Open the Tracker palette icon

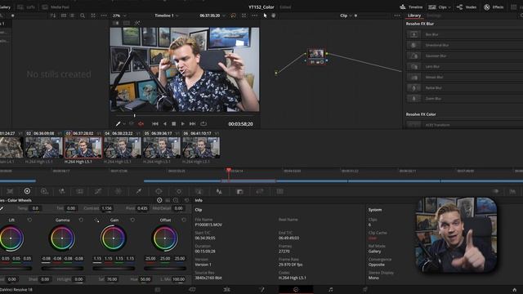point(179,191)
